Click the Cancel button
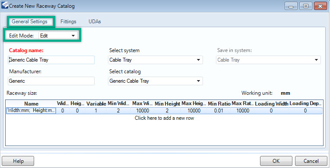330x168 pixels. point(311,161)
